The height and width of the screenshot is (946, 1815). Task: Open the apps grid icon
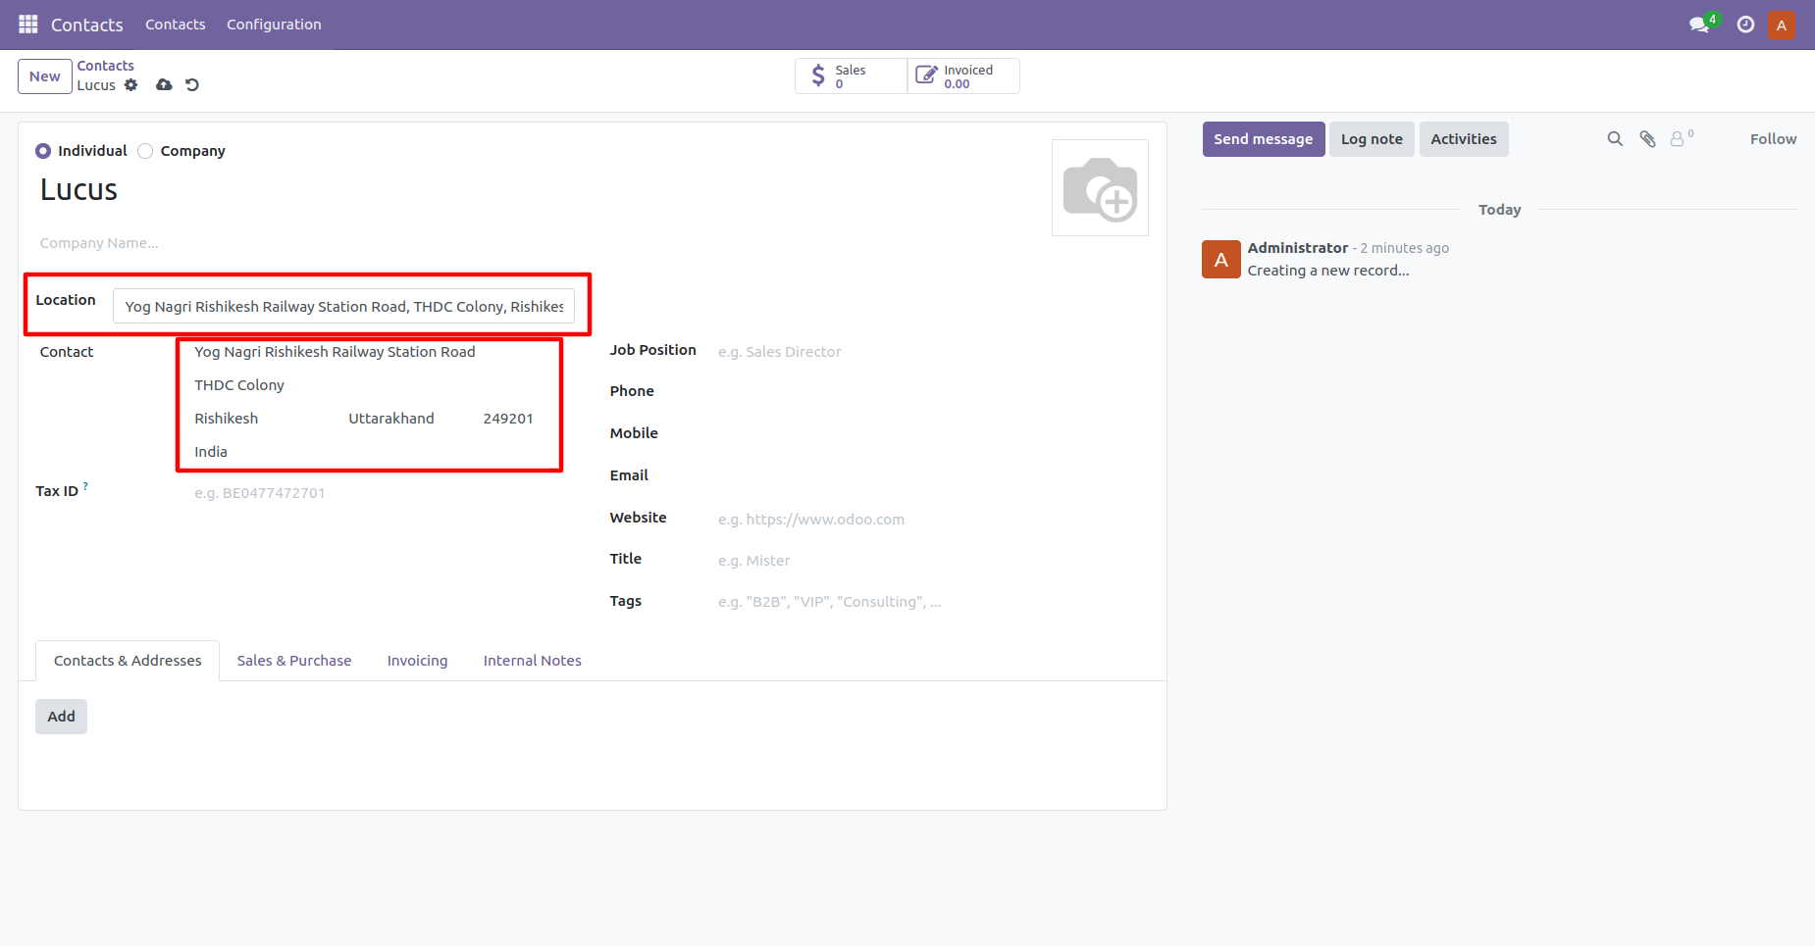click(27, 24)
